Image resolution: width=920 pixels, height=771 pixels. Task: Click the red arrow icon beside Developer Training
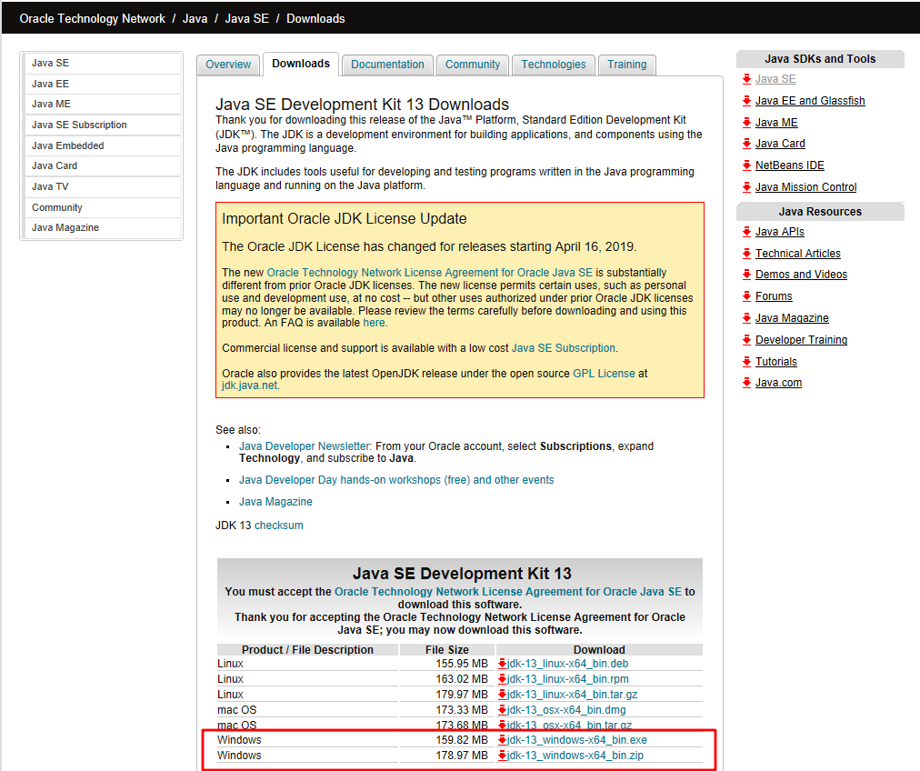(746, 340)
